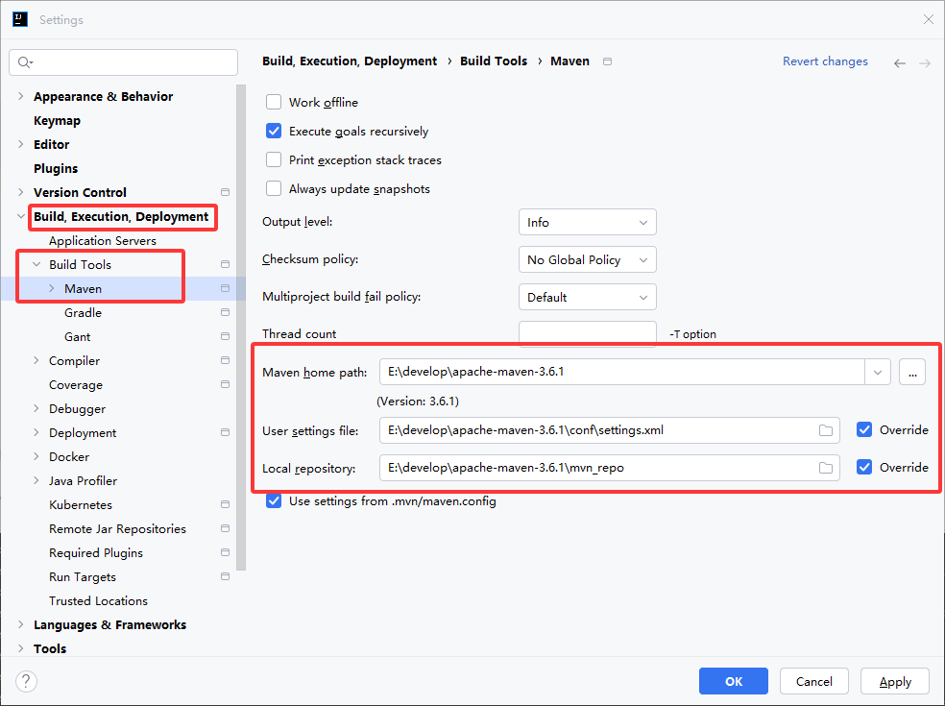The image size is (945, 706).
Task: Select Java Profiler settings
Action: point(84,480)
